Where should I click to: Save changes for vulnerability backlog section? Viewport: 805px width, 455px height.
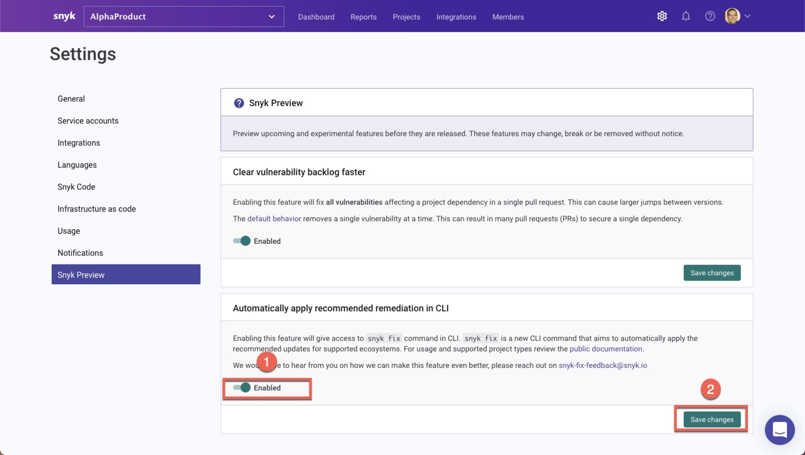(x=712, y=273)
